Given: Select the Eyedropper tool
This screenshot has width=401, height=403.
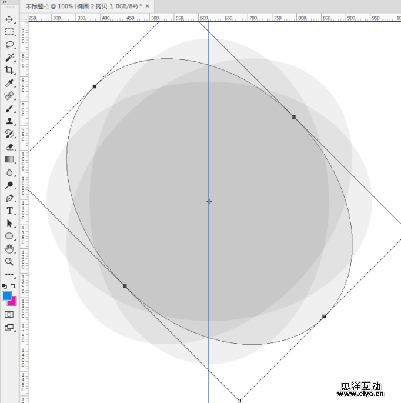Looking at the screenshot, I should (x=9, y=83).
